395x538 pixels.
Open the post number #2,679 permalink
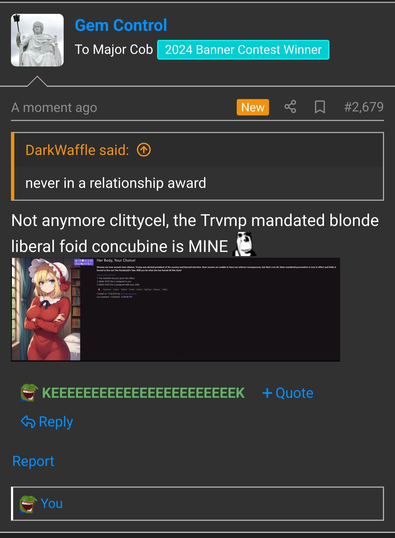pos(364,107)
